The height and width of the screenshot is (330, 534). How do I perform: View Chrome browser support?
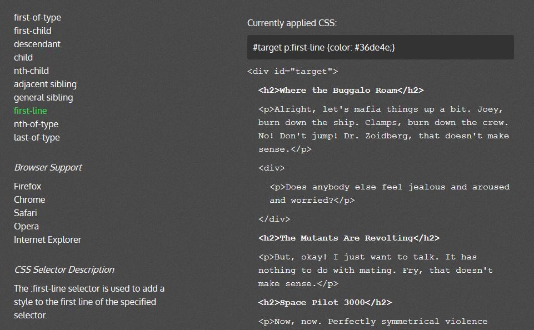click(29, 199)
